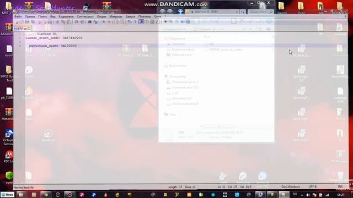This screenshot has width=353, height=198.
Task: Click the Explorer back navigation button
Action: (163, 12)
